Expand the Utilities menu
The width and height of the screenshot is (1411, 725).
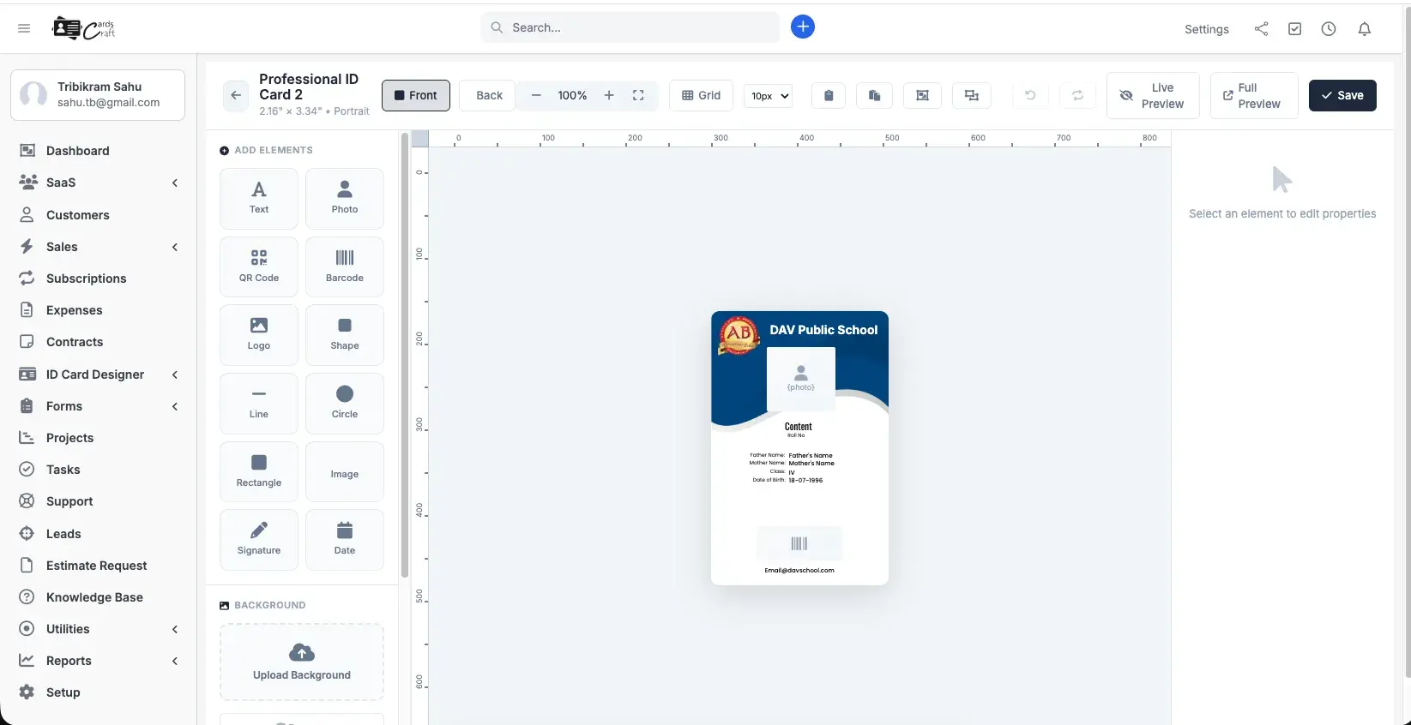pos(99,629)
